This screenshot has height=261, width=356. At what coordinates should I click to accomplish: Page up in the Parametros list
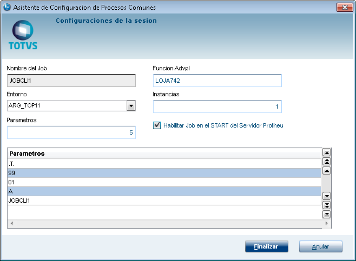tap(326, 161)
